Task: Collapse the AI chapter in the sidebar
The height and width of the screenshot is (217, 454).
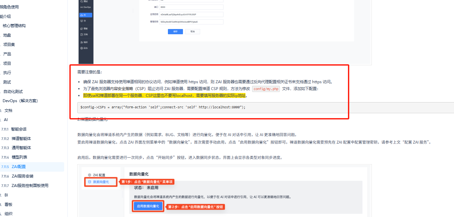Action: pyautogui.click(x=6, y=120)
